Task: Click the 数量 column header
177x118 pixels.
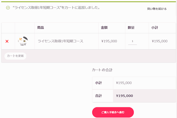Action: 131,27
